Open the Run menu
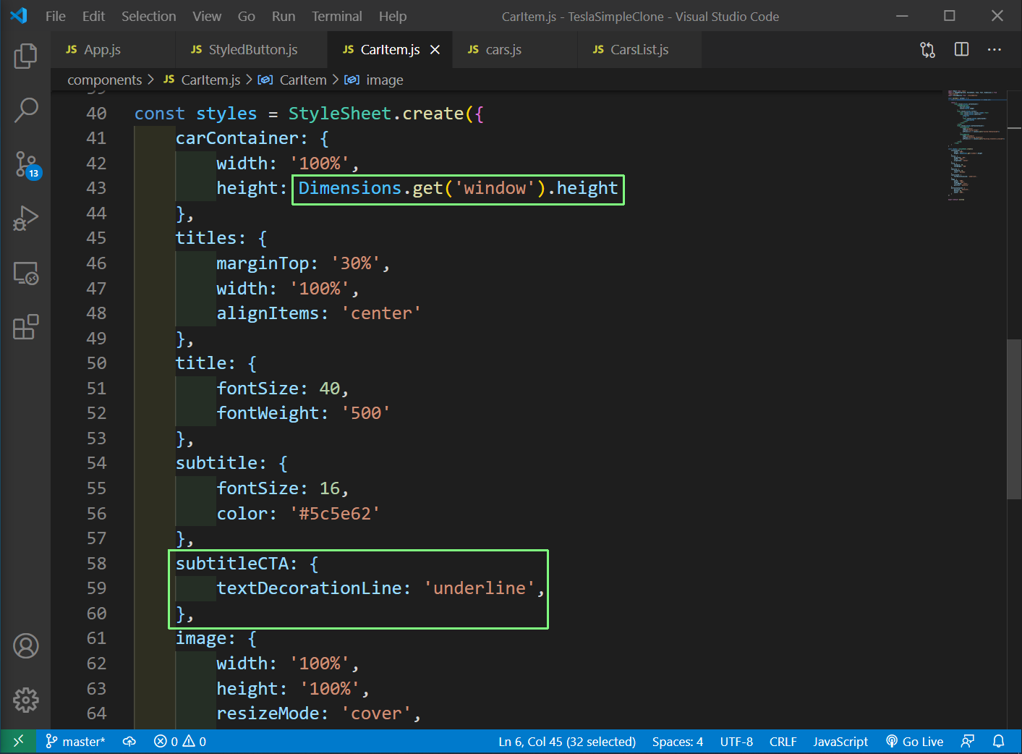The image size is (1022, 754). pos(284,16)
